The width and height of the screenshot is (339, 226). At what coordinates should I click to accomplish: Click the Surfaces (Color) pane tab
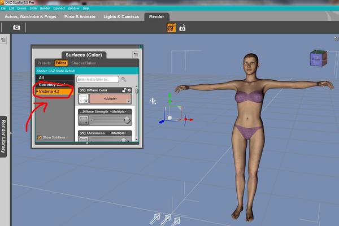(x=84, y=55)
